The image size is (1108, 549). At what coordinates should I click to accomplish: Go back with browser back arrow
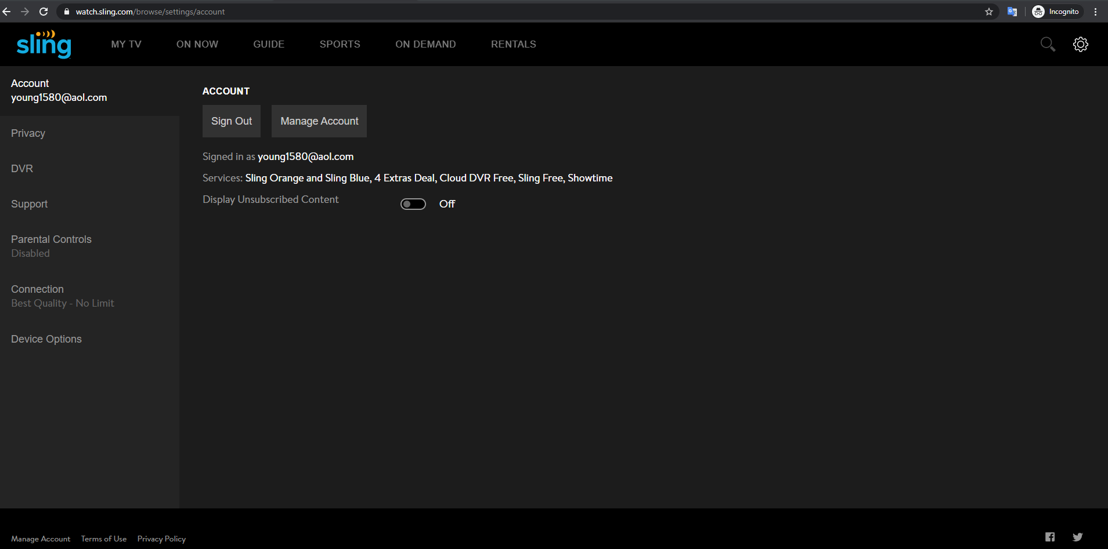tap(7, 12)
